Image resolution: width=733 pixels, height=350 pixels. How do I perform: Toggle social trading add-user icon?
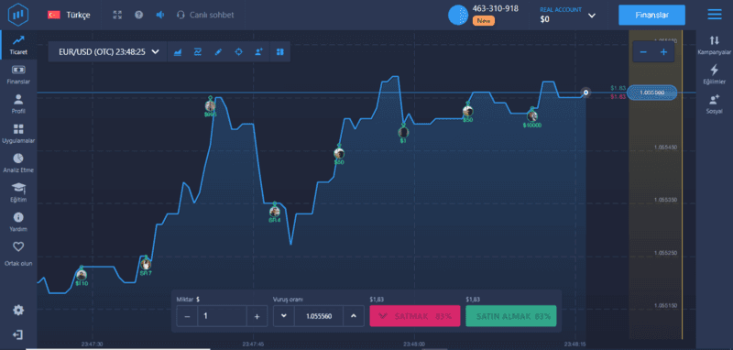259,52
